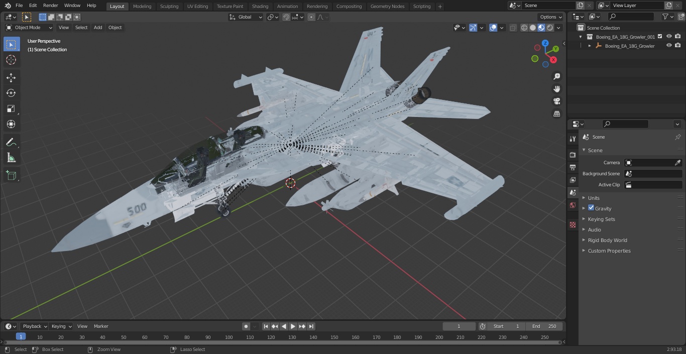Pin the Scene properties with pin icon
Viewport: 686px width, 354px height.
tap(677, 137)
